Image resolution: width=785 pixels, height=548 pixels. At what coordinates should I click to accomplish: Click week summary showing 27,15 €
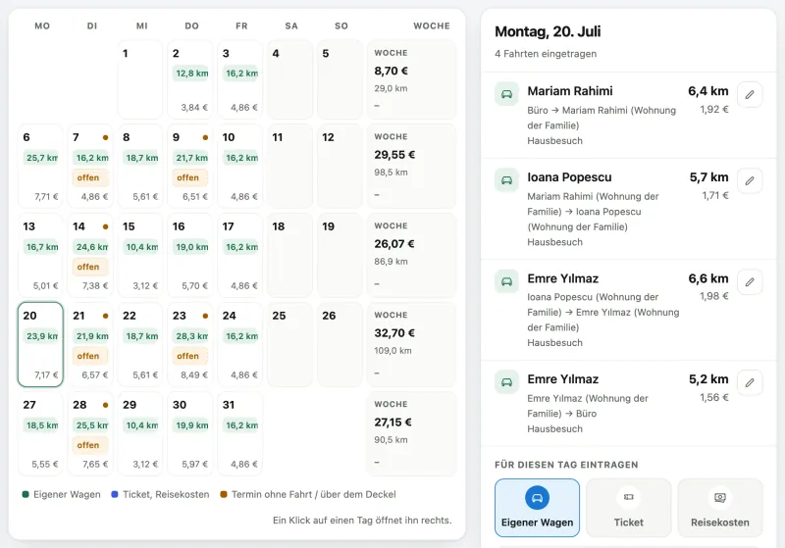click(x=411, y=433)
